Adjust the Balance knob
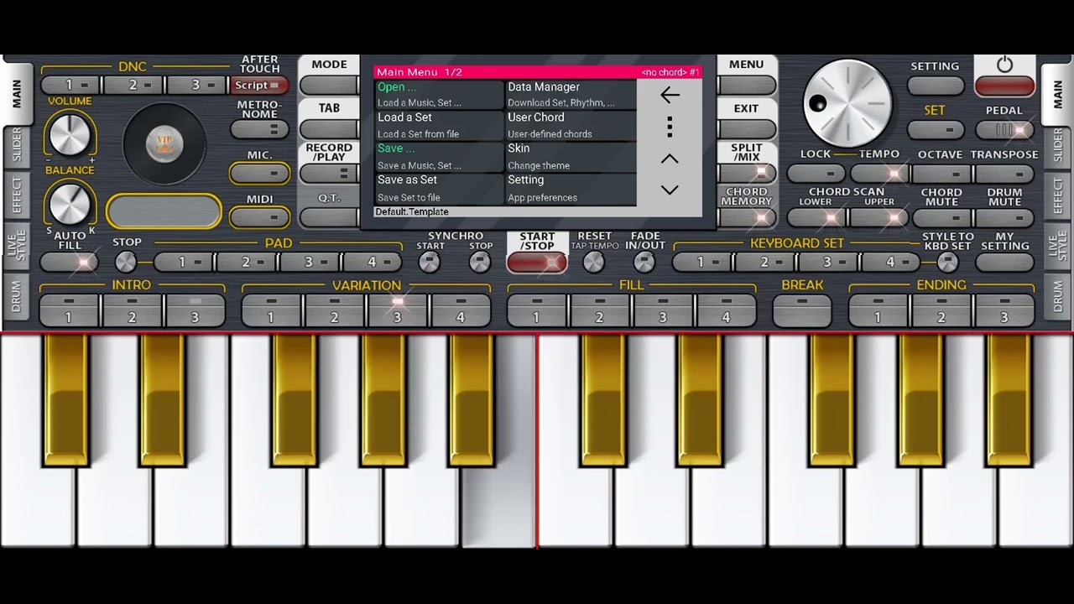Viewport: 1074px width, 604px height. tap(70, 204)
